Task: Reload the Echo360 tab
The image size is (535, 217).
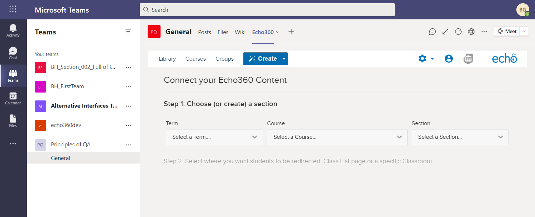Action: (458, 32)
